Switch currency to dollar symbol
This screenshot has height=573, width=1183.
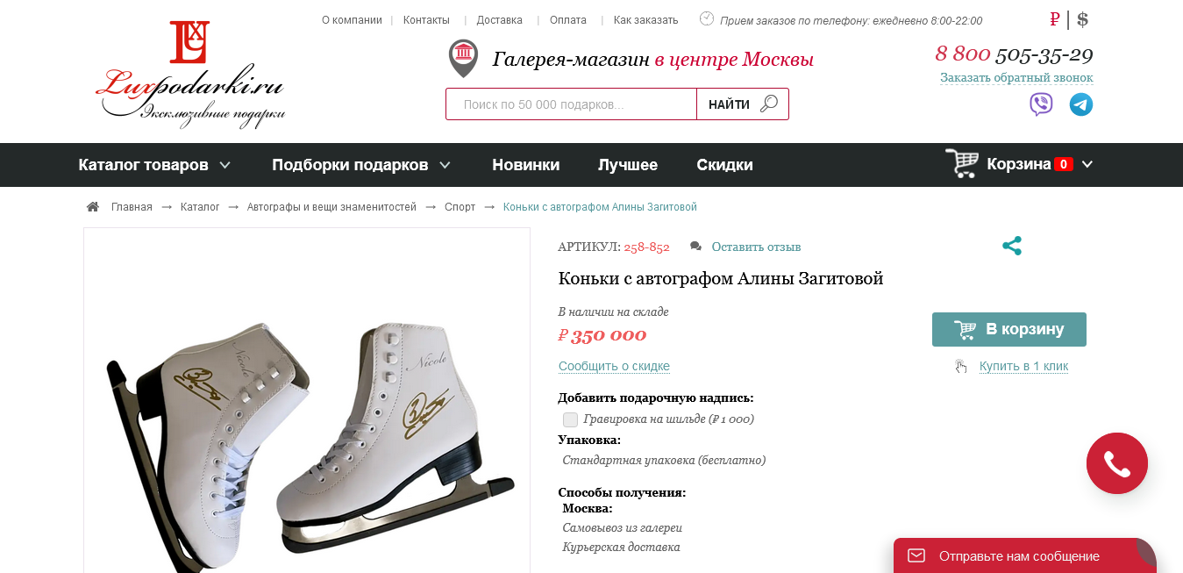coord(1083,19)
